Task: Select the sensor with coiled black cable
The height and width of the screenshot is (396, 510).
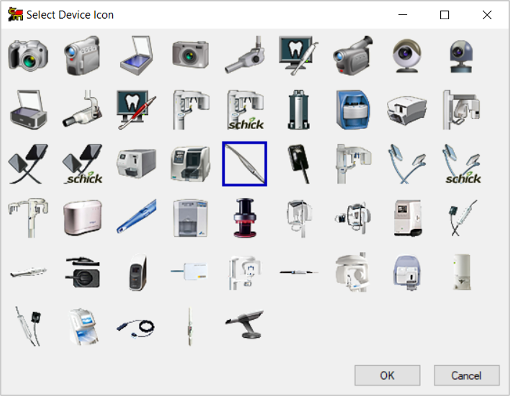Action: [136, 327]
